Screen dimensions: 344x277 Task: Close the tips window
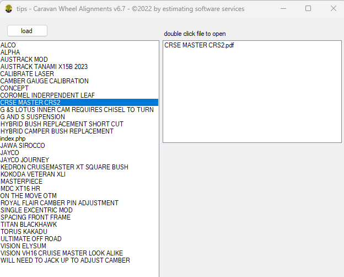pos(334,9)
